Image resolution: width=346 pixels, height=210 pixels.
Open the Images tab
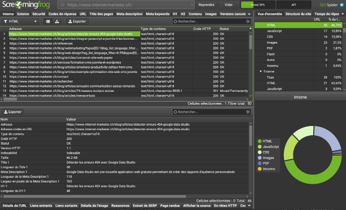click(211, 14)
